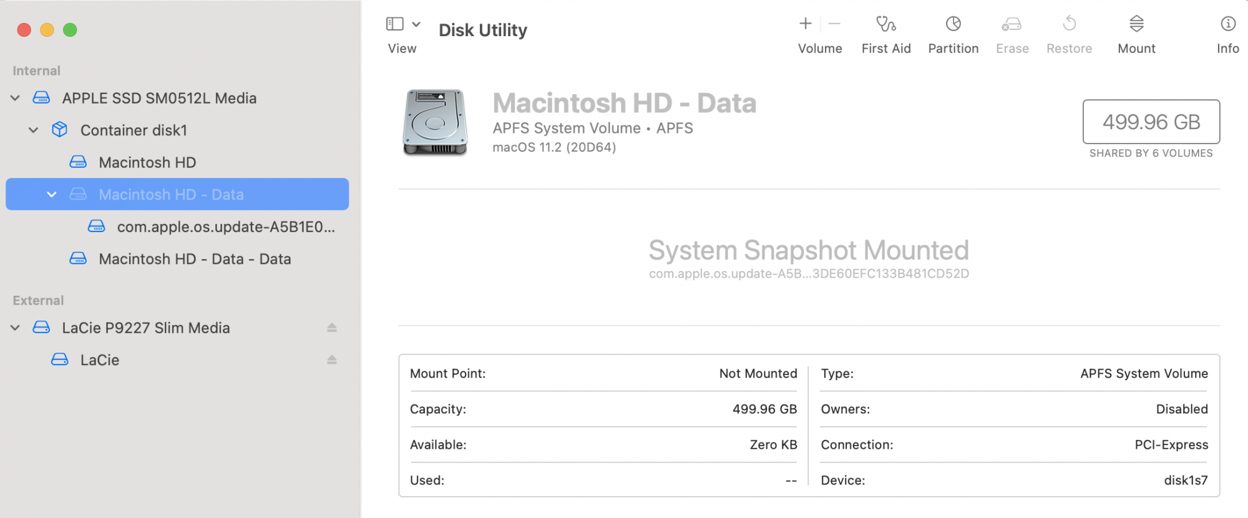This screenshot has width=1248, height=518.
Task: Click the Owners 'Disabled' value
Action: [x=1182, y=409]
